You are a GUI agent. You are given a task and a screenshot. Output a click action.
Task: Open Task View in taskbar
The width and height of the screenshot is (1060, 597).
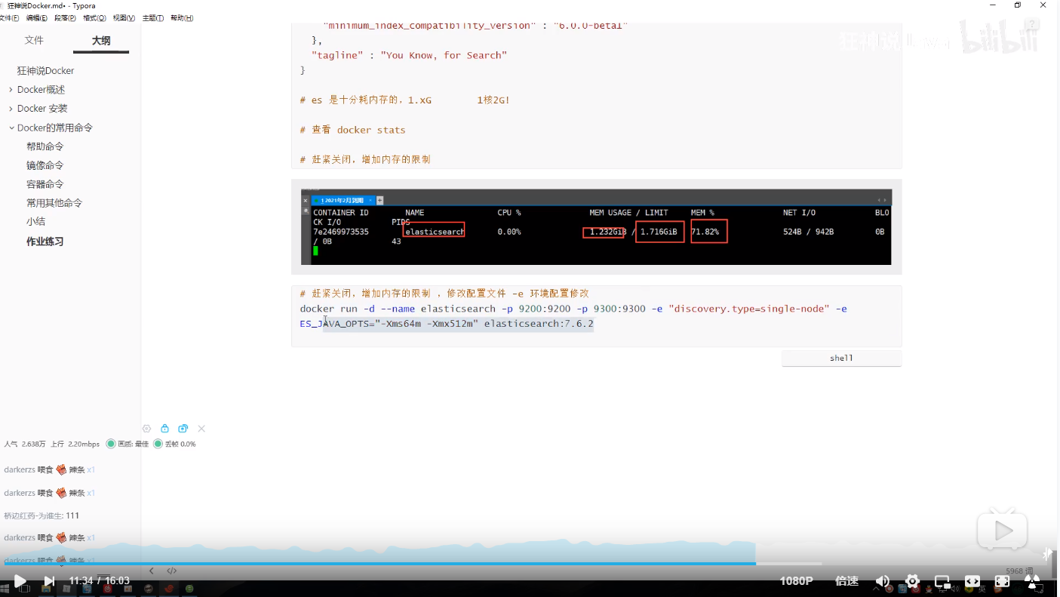pos(24,589)
